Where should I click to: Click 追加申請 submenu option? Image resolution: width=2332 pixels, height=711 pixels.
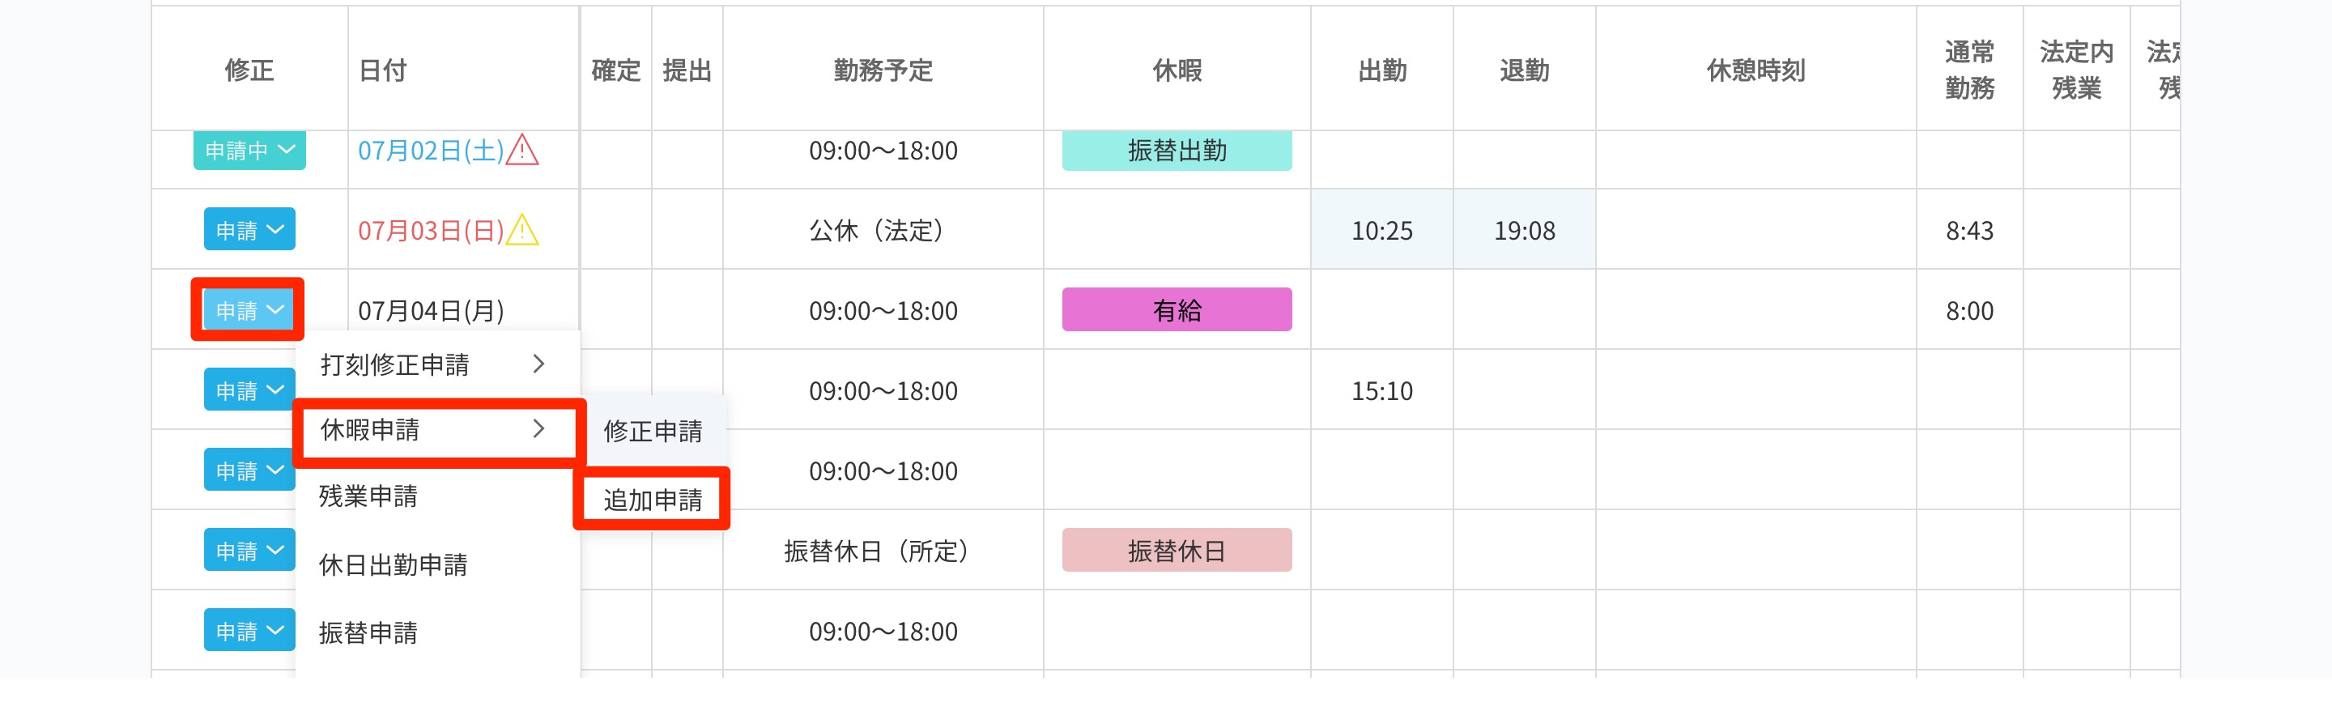(653, 499)
